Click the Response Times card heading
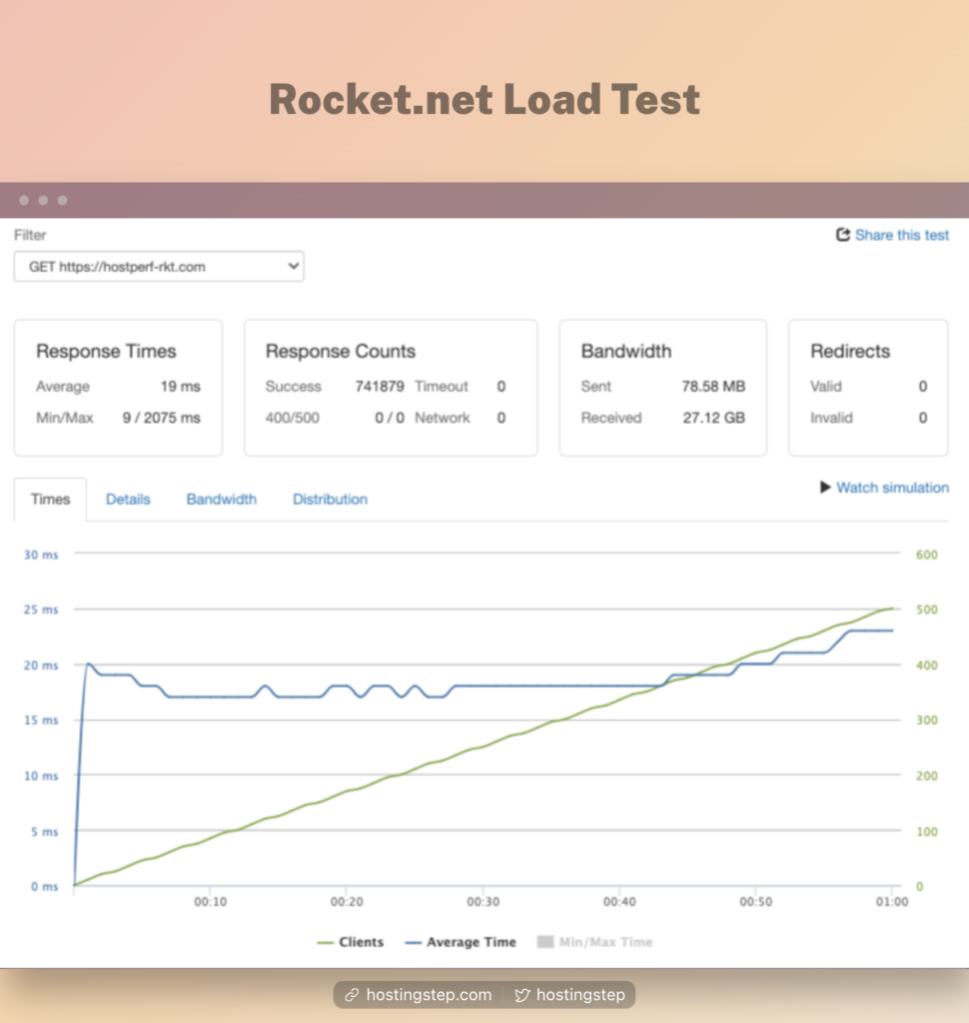The width and height of the screenshot is (969, 1023). 106,351
